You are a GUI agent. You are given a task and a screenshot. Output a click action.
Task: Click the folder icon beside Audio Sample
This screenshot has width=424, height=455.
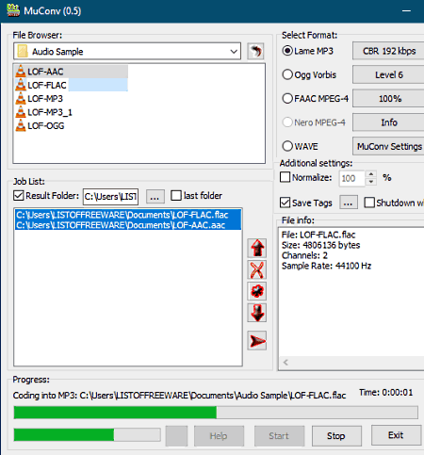23,51
